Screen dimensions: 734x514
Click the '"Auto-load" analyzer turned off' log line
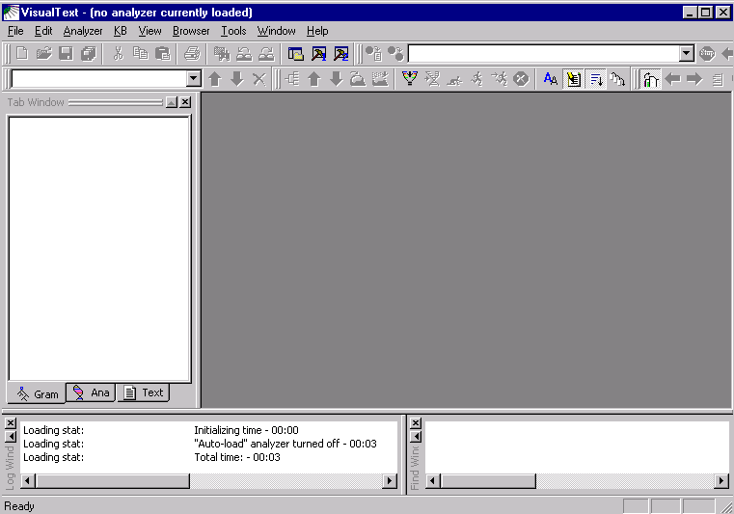point(285,444)
